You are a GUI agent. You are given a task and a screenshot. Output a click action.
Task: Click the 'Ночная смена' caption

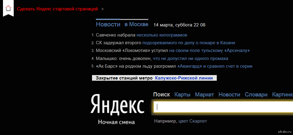tap(116, 122)
